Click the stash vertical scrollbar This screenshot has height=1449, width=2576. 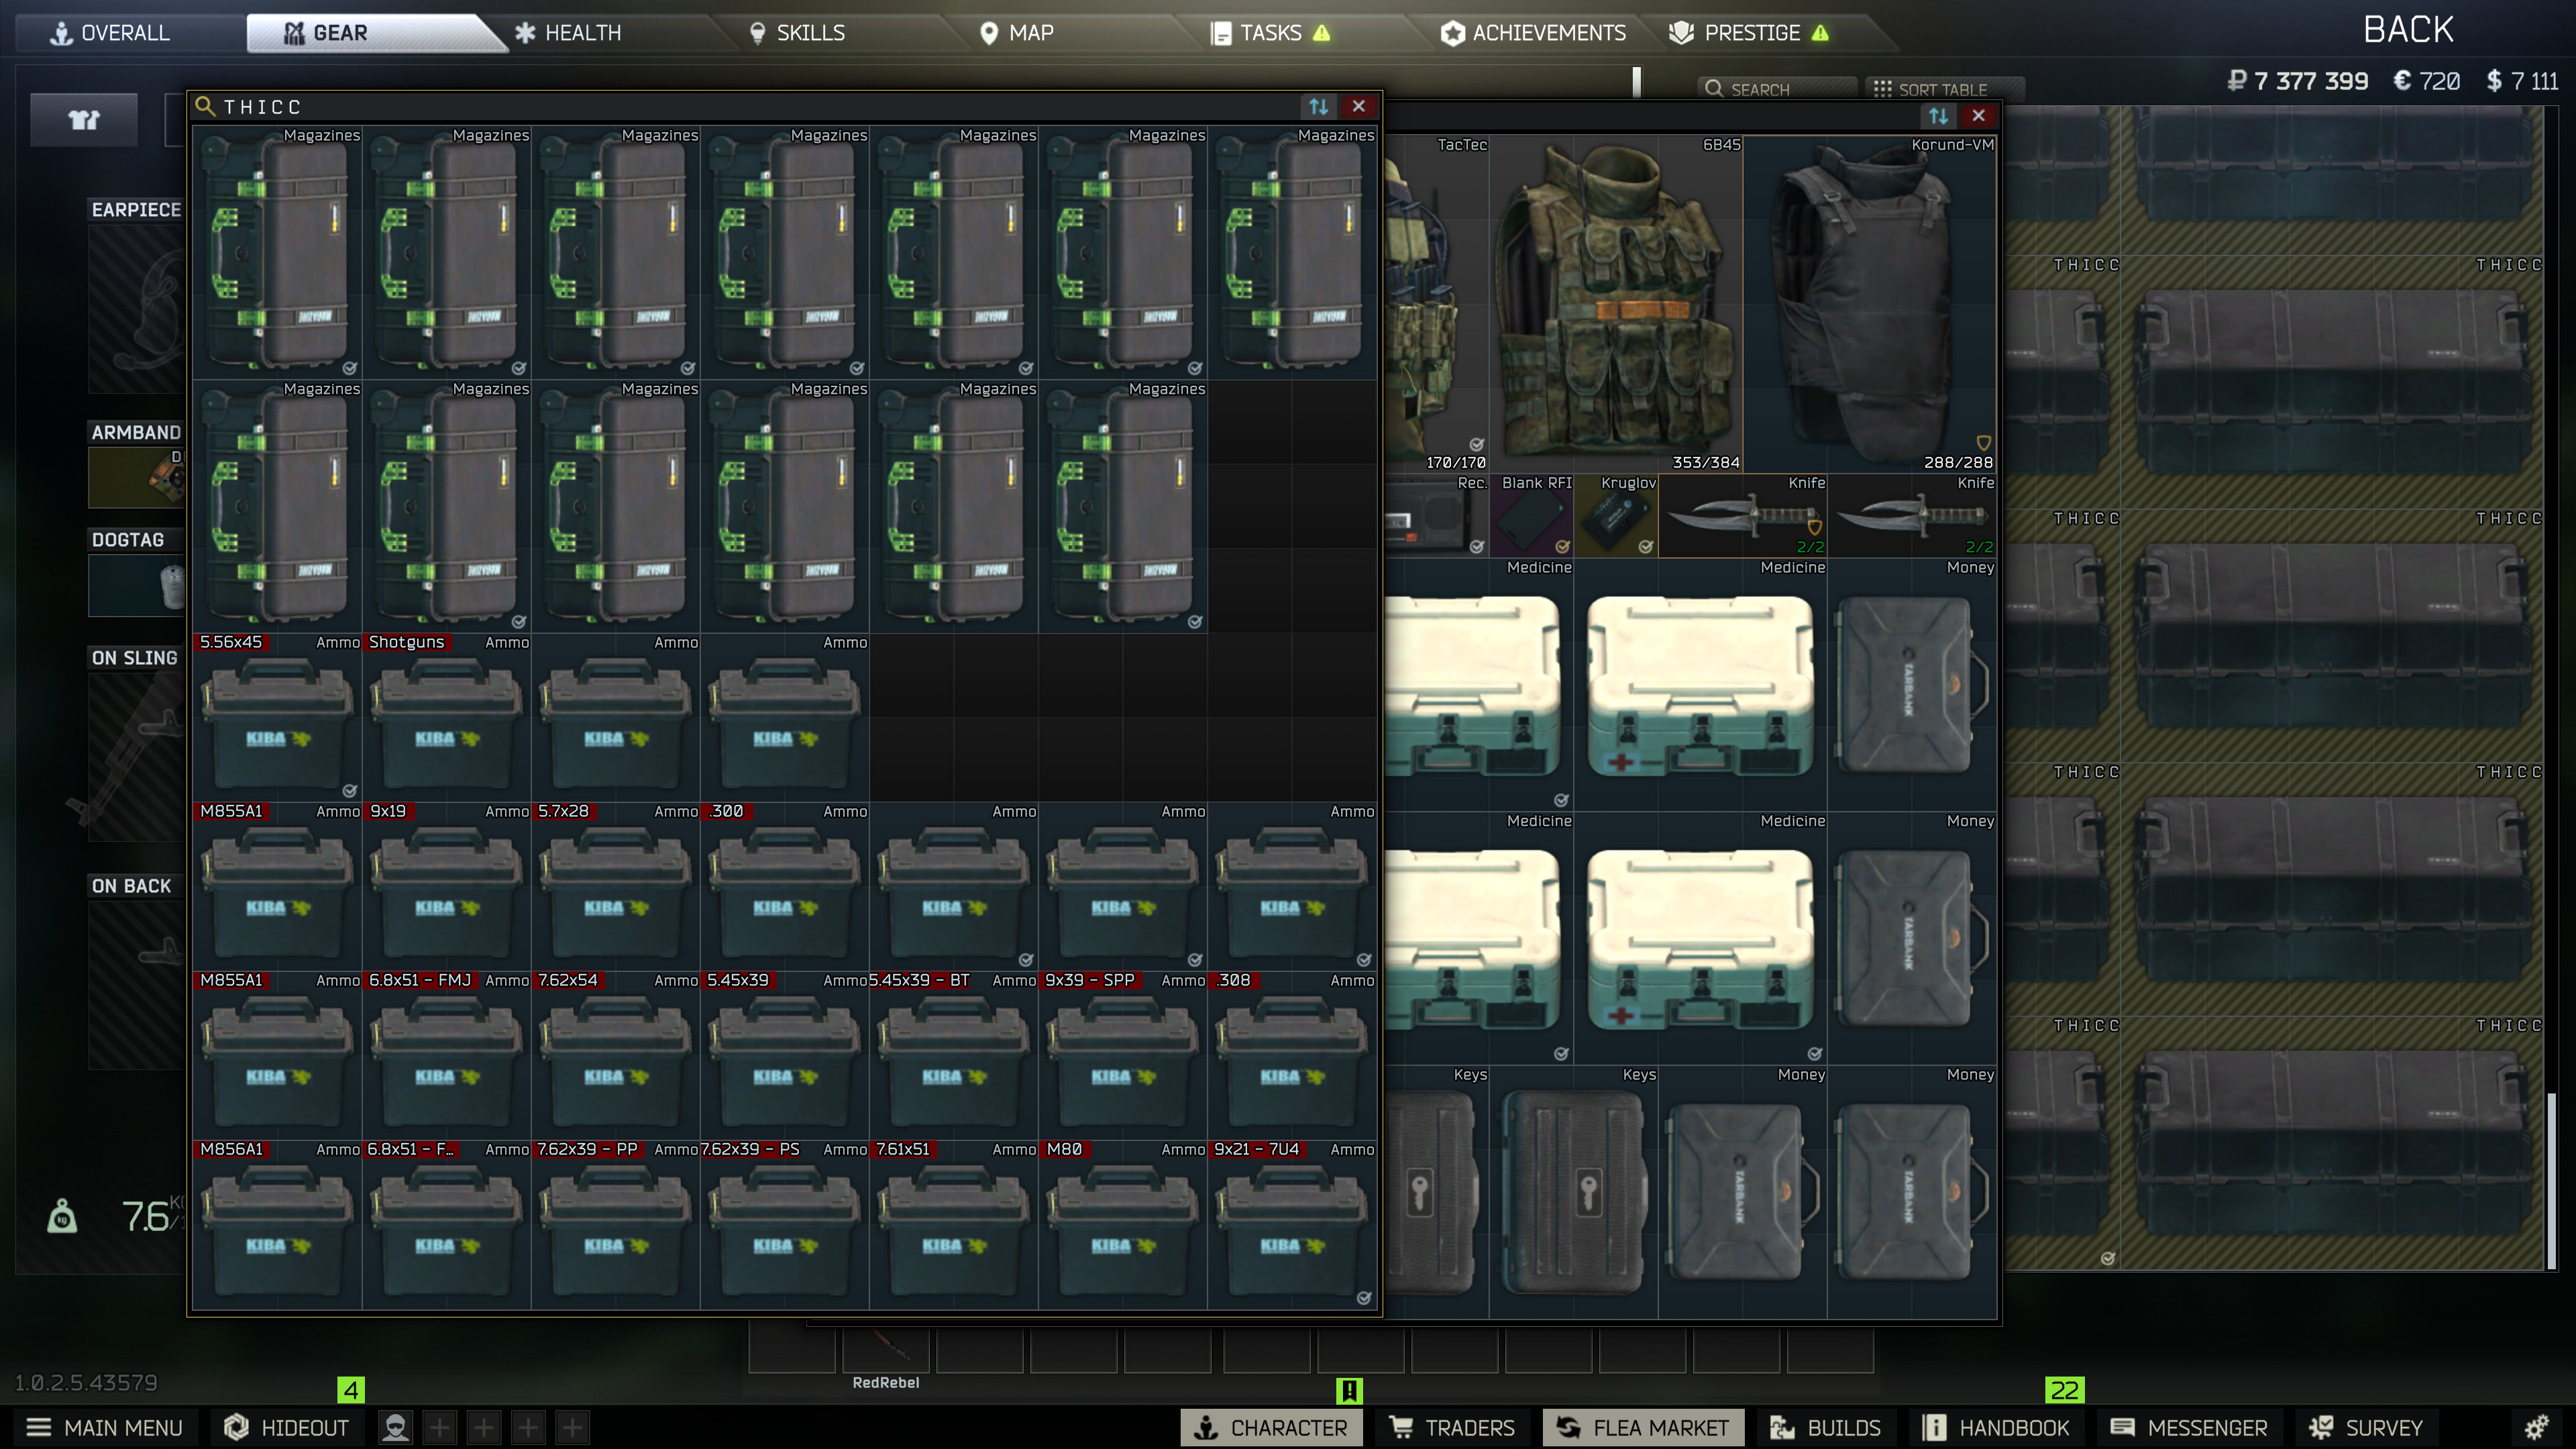[x=2553, y=1180]
